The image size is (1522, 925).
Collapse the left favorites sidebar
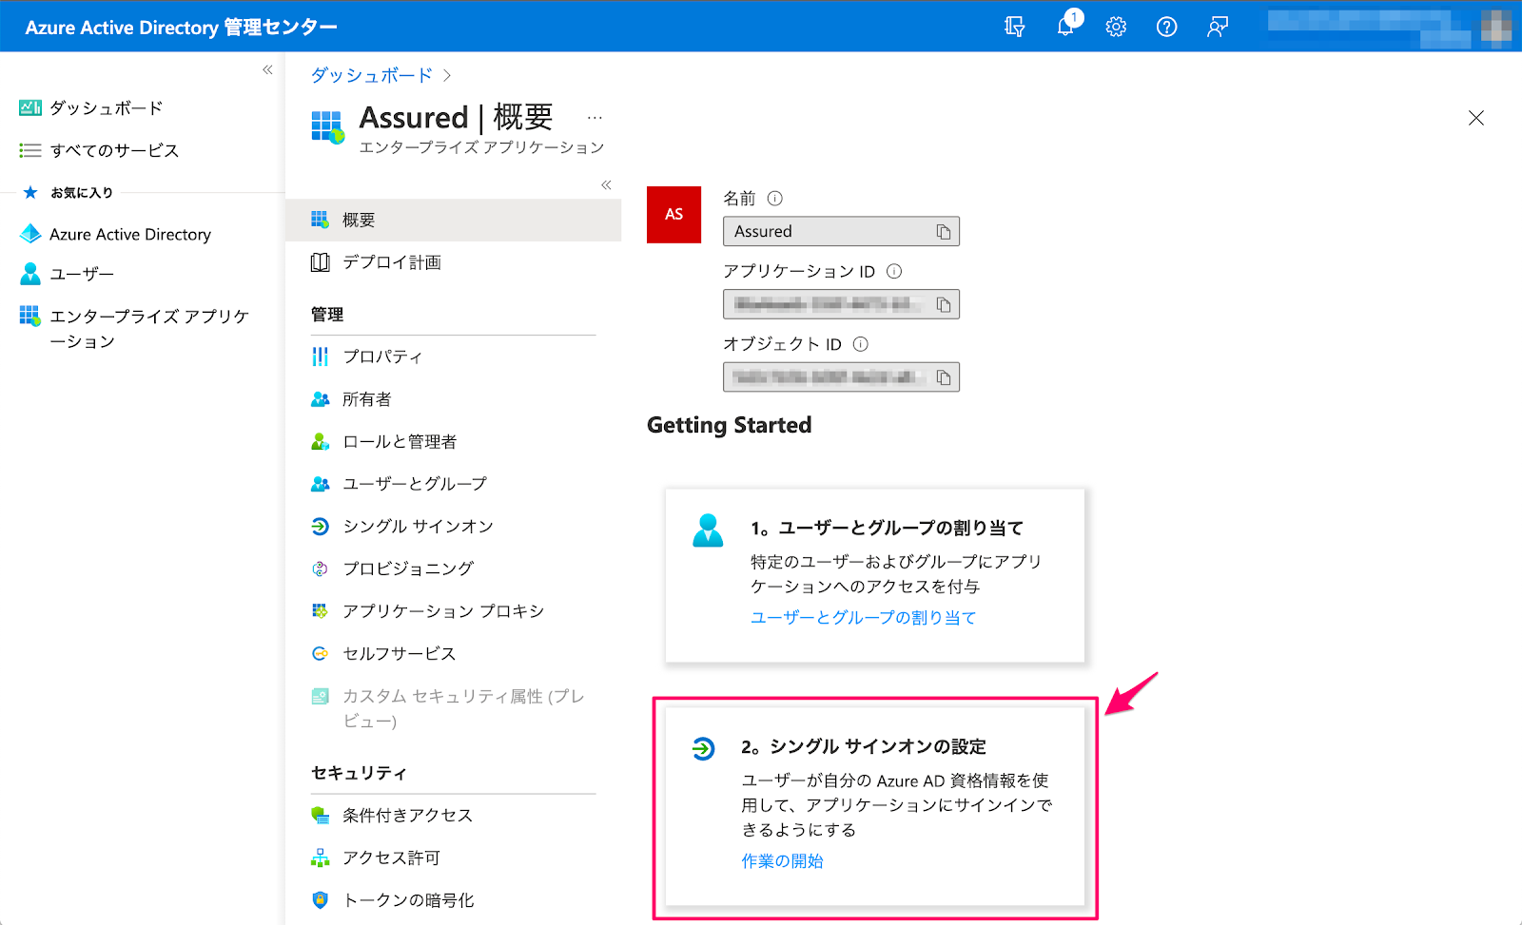[267, 69]
